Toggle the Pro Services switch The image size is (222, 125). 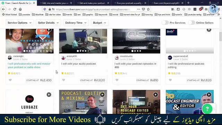pos(165,23)
